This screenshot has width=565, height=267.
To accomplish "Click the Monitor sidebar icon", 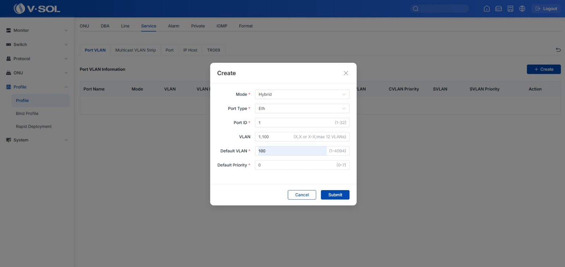I will click(x=8, y=30).
